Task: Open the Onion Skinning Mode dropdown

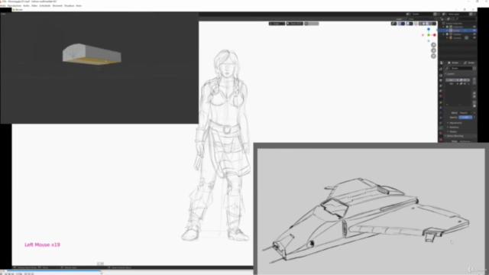Action: 465,141
